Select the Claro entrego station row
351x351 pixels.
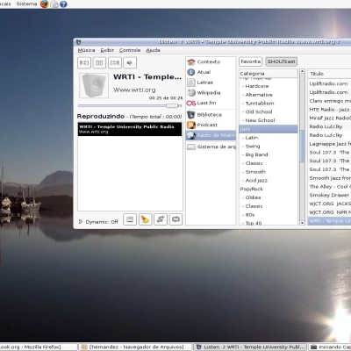pyautogui.click(x=329, y=101)
